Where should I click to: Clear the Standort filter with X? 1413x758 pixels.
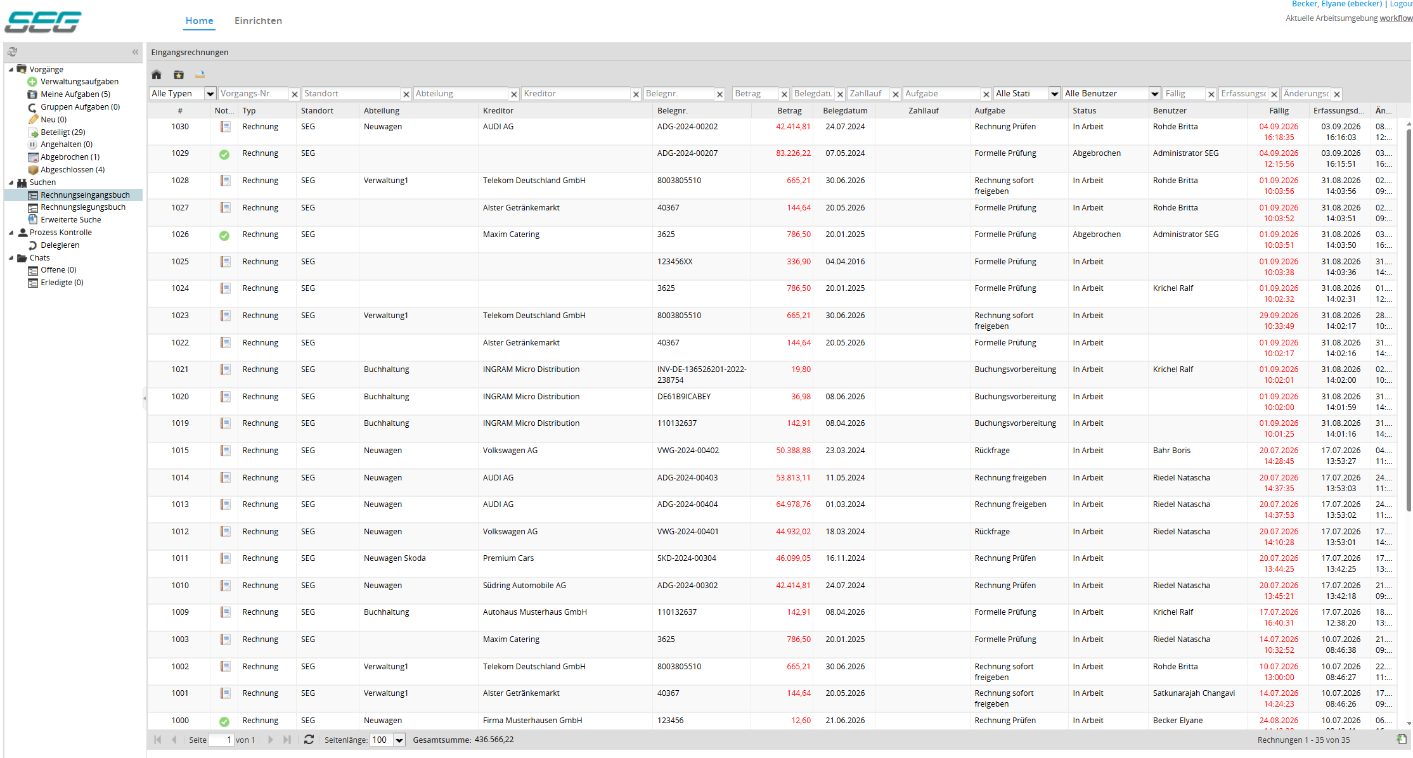pos(406,94)
